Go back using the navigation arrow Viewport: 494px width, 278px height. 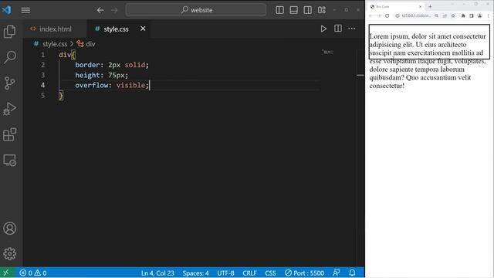point(100,10)
